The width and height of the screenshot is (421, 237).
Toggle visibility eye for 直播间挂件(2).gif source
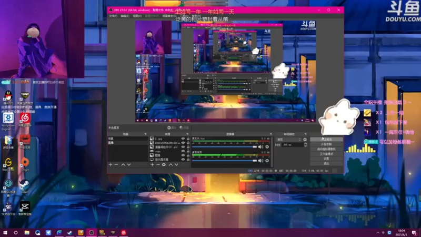click(x=183, y=147)
